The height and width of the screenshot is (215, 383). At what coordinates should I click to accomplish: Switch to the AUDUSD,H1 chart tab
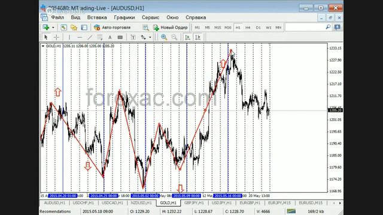point(54,203)
